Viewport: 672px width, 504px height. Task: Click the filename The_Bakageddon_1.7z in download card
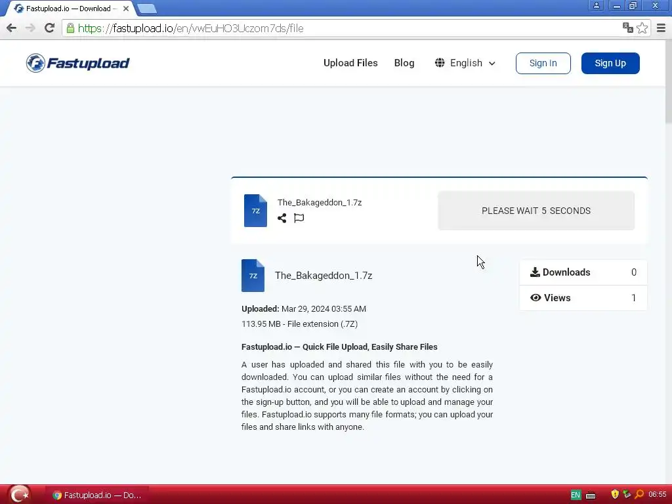pyautogui.click(x=320, y=202)
